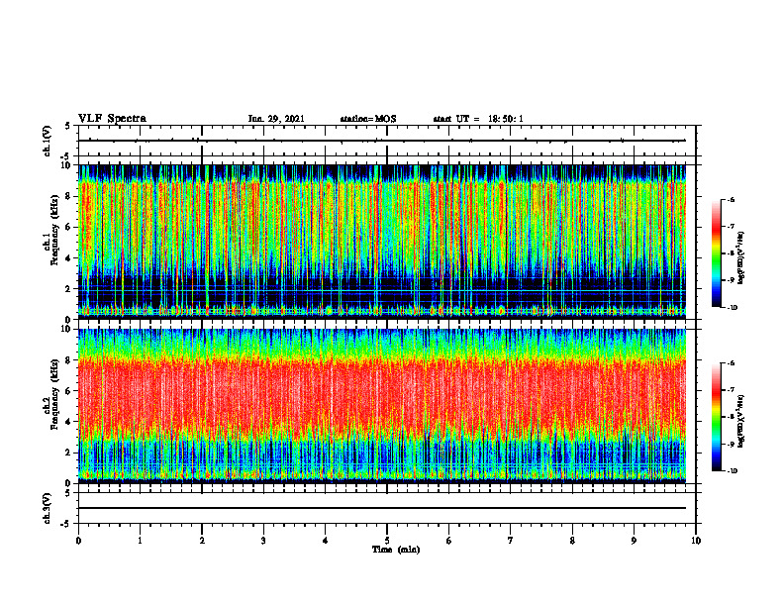Click the "-9" tick on ch.1 colorbar
Image resolution: width=784 pixels, height=606 pixels.
pos(732,280)
